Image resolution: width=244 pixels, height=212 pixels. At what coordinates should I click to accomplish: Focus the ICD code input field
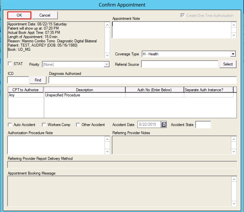click(18, 80)
